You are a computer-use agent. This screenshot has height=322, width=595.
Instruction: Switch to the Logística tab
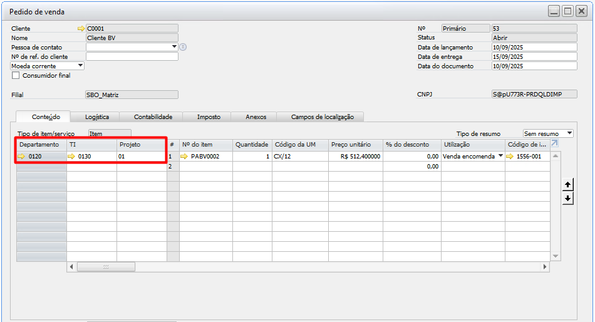[97, 117]
